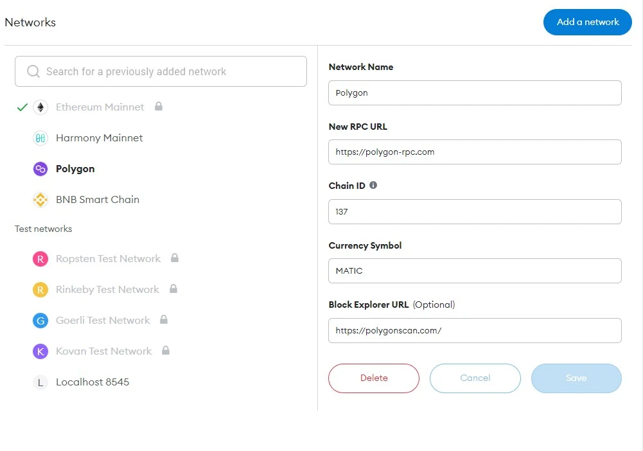Click the lock icon beside Rinkeby Test Network
This screenshot has height=451, width=643.
(173, 288)
